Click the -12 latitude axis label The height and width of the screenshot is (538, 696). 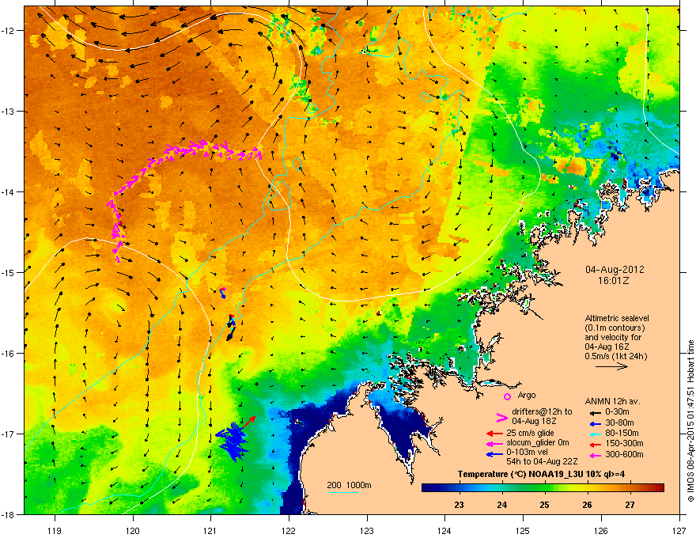tap(9, 30)
